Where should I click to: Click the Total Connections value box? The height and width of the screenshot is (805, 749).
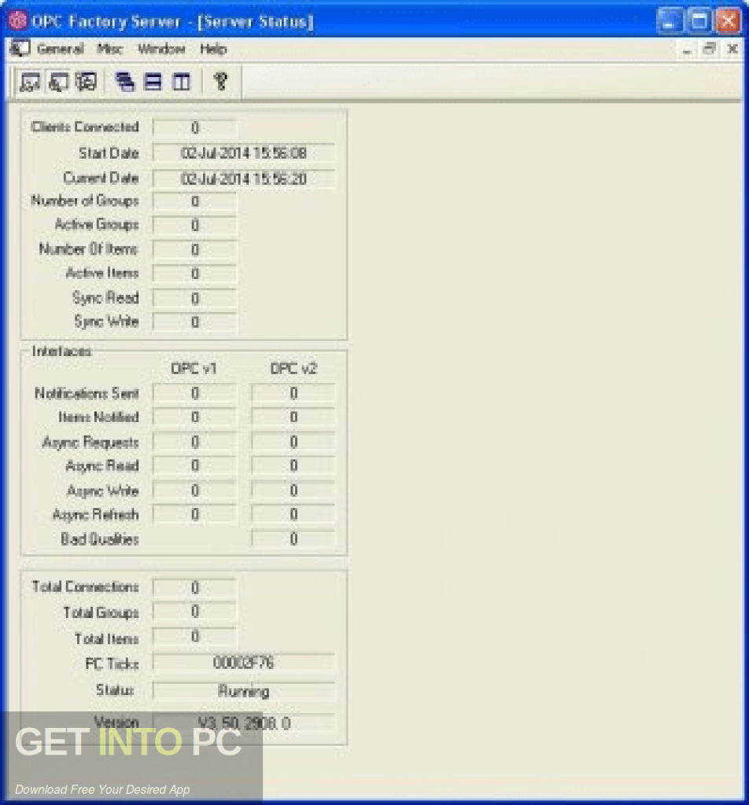pyautogui.click(x=194, y=588)
